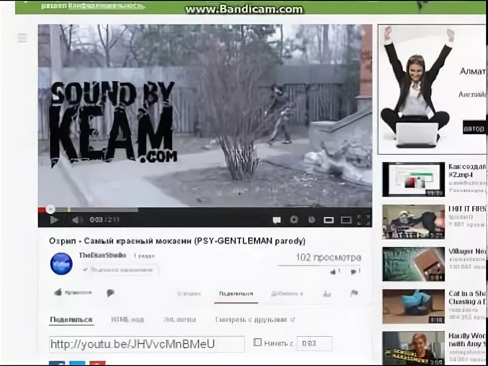Open the YouTube guide hamburger menu
The height and width of the screenshot is (366, 488).
(x=22, y=38)
